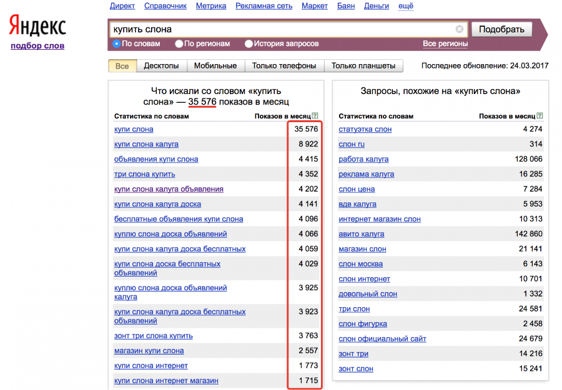
Task: Click the '1 715' impressions value
Action: (308, 381)
